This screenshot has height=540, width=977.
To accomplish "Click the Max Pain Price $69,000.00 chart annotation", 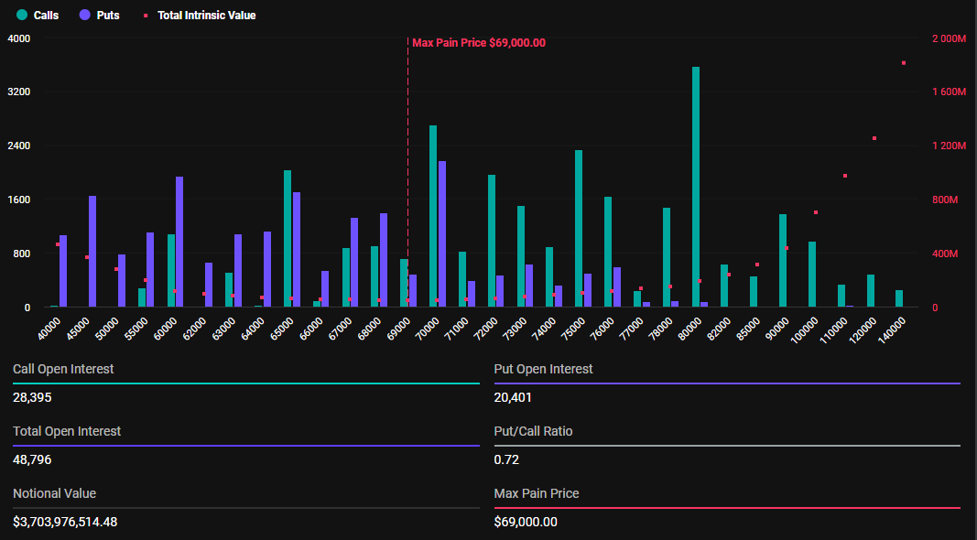I will (478, 43).
